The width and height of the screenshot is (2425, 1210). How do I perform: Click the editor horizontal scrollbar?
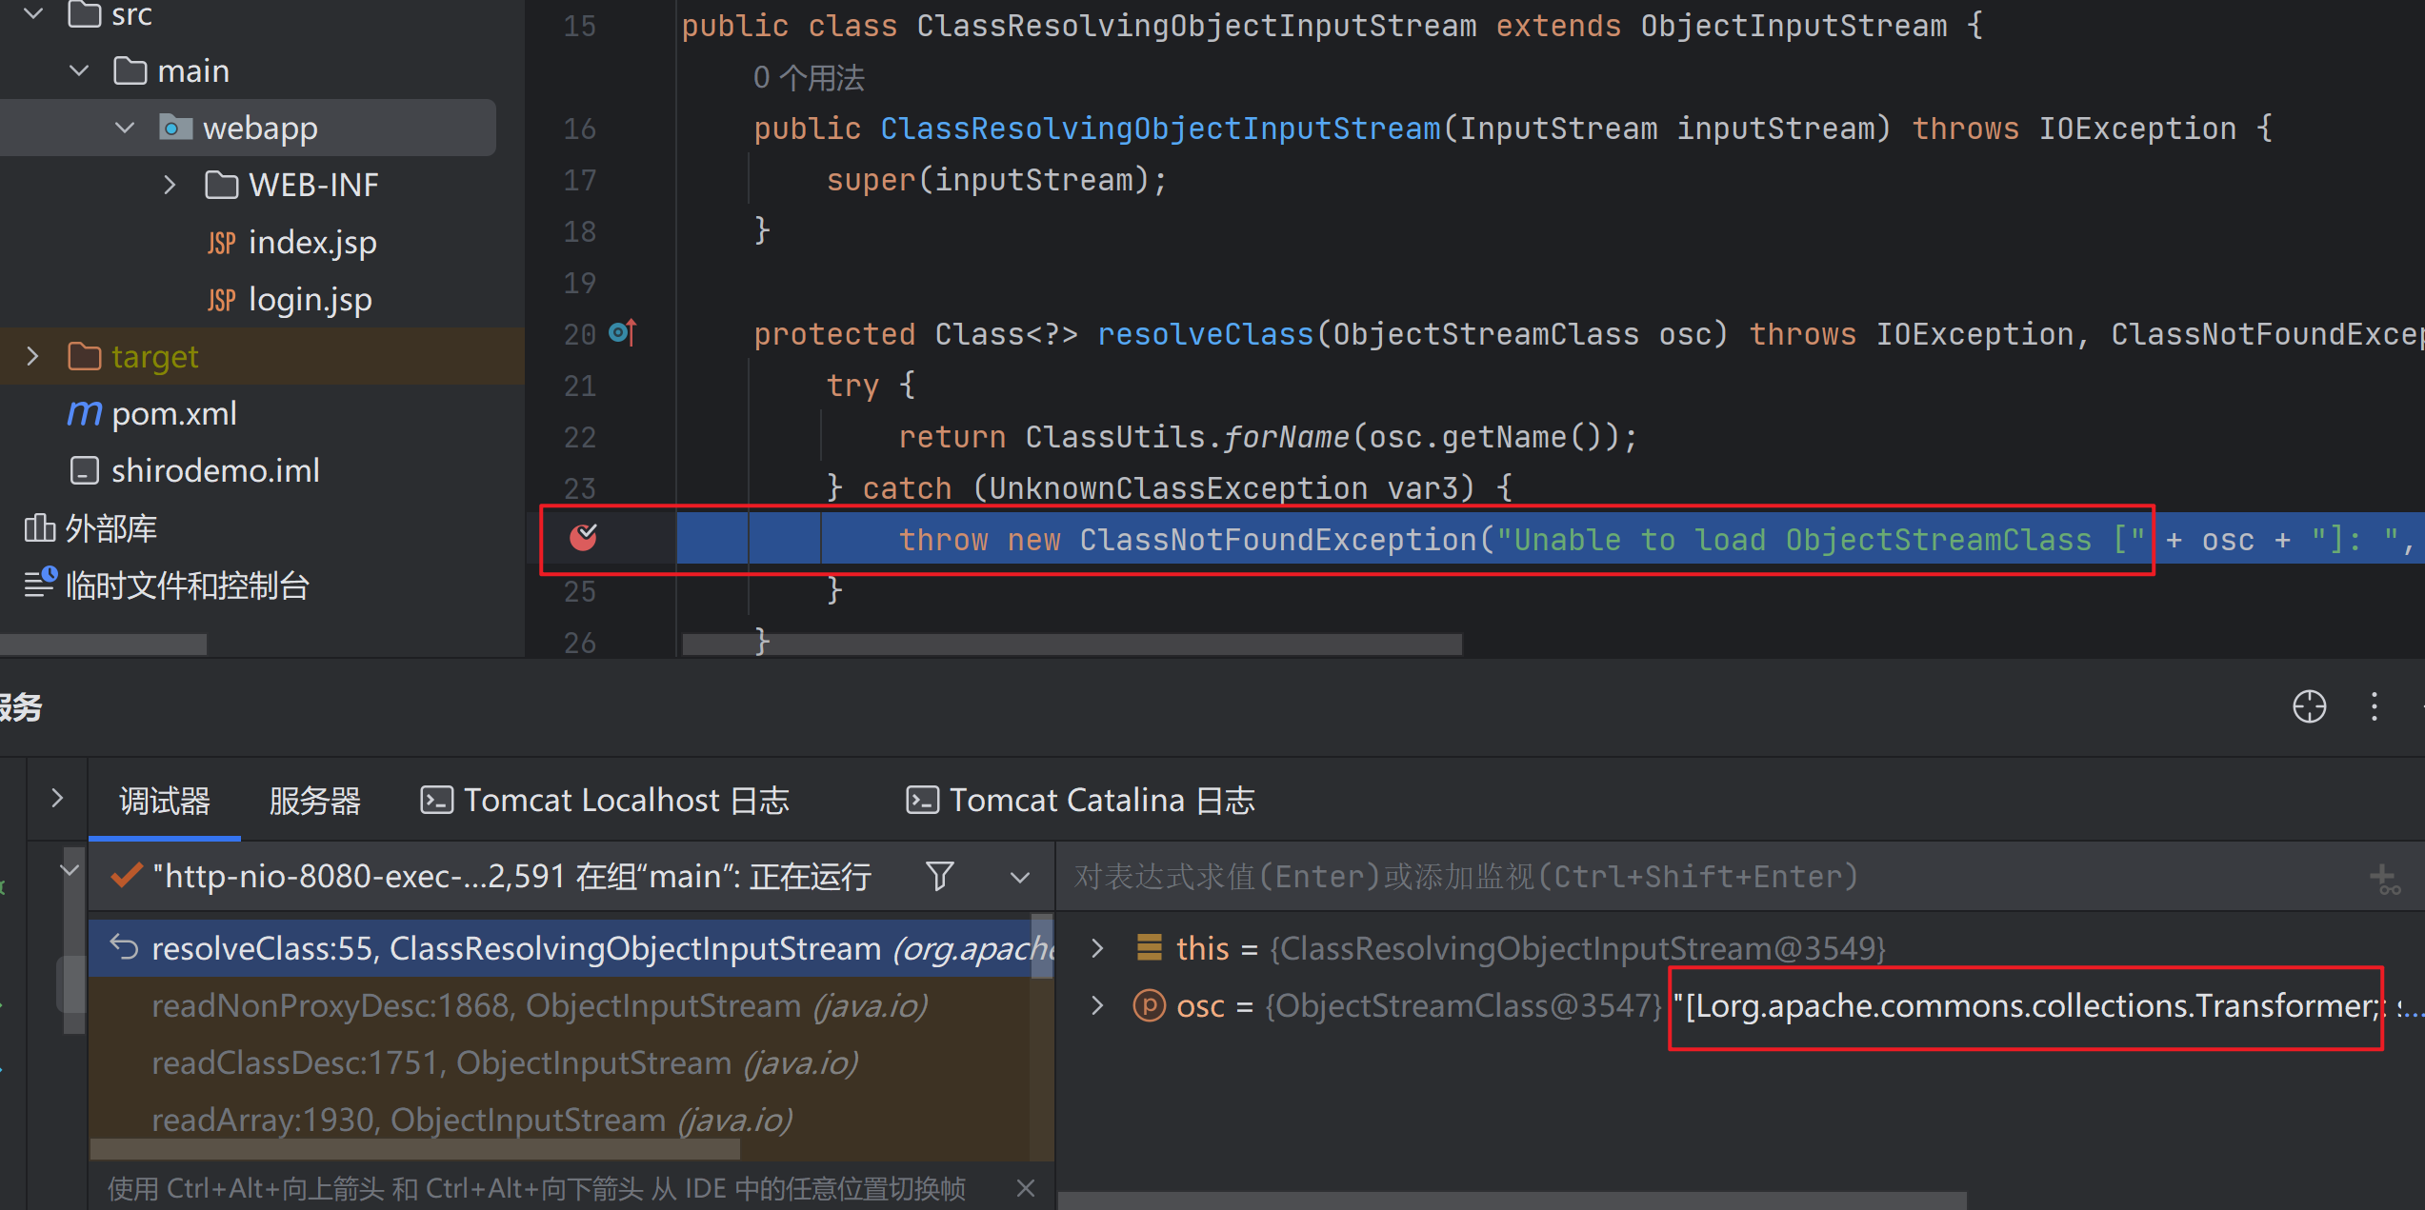[x=1072, y=645]
